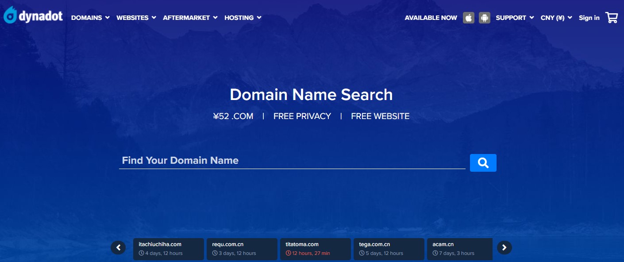Screen dimensions: 624x262
Task: Open the tega.com.cn auction card
Action: tap(389, 249)
